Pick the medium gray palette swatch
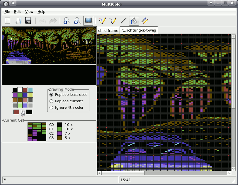238x185 pixels. click(15, 106)
